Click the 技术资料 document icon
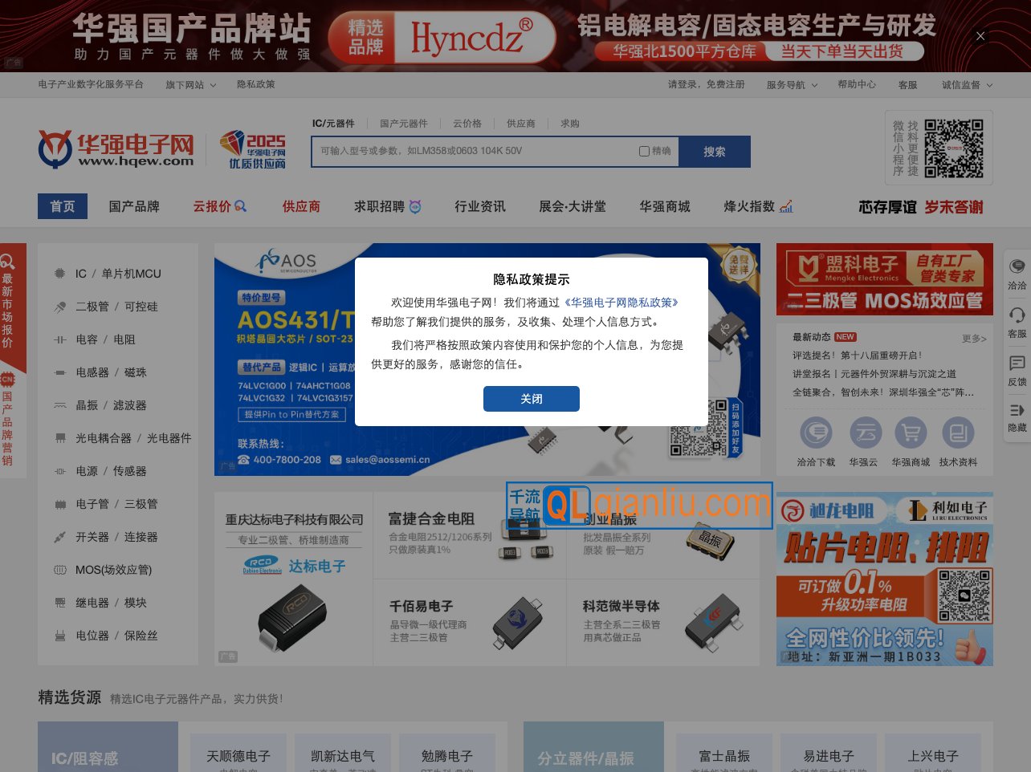 (x=958, y=433)
